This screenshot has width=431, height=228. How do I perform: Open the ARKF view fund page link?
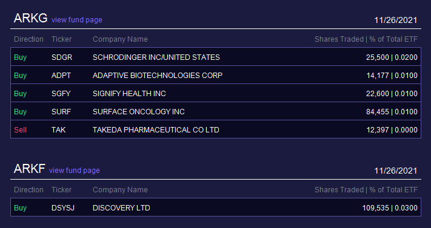point(74,171)
